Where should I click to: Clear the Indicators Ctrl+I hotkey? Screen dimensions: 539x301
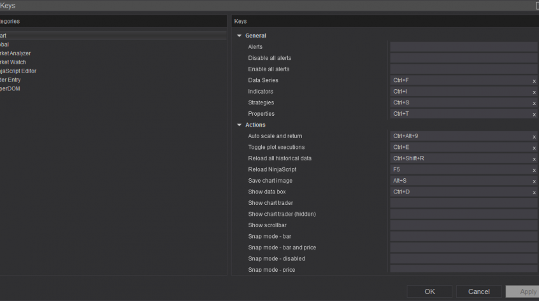click(x=534, y=92)
